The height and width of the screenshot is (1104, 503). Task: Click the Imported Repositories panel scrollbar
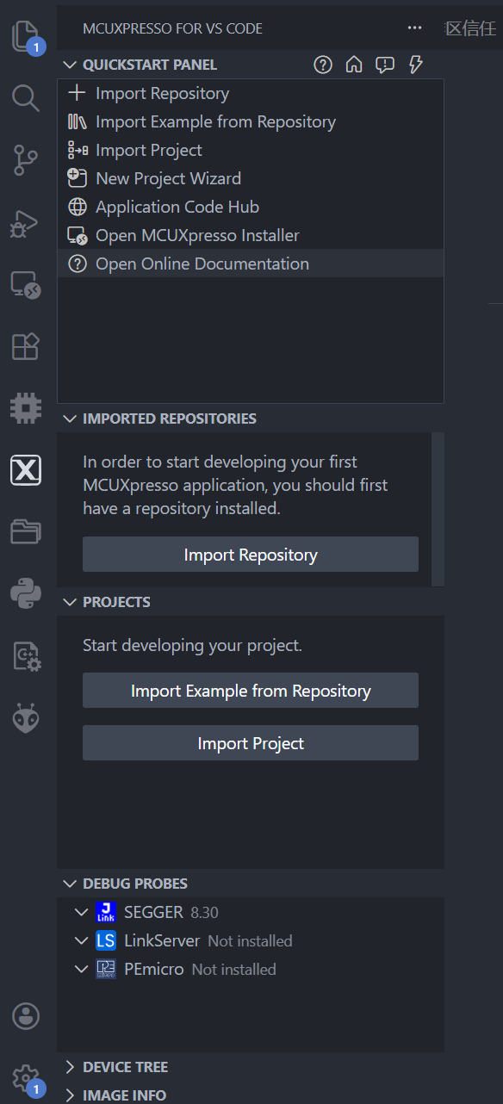coord(438,508)
